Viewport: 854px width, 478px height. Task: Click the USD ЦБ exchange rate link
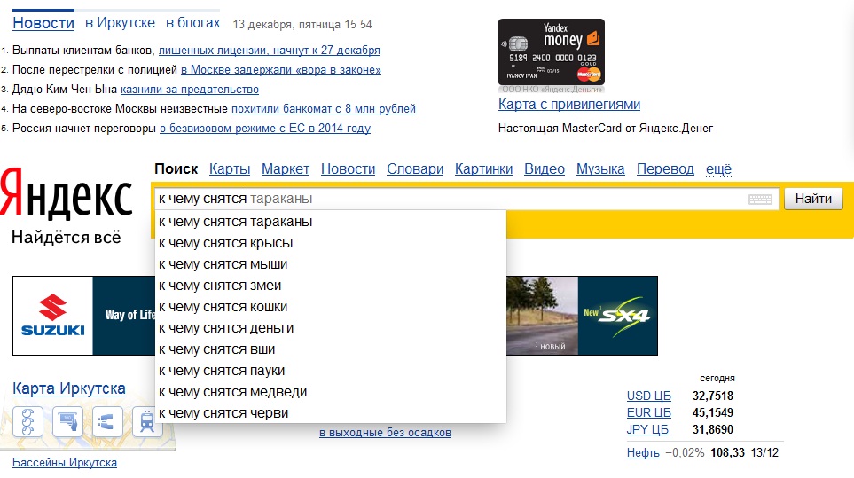click(648, 396)
